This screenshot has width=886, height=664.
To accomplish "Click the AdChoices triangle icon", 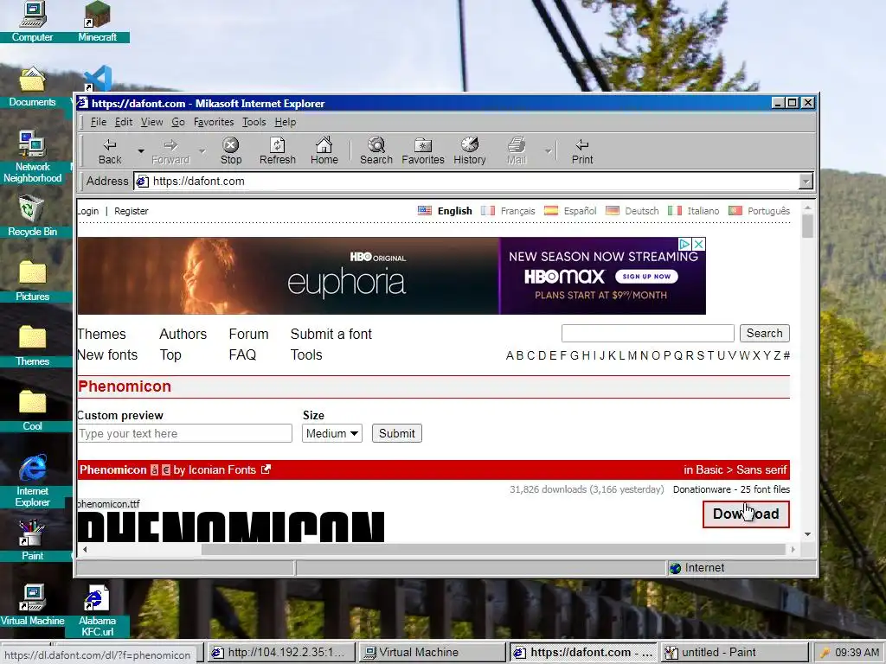I will point(685,244).
